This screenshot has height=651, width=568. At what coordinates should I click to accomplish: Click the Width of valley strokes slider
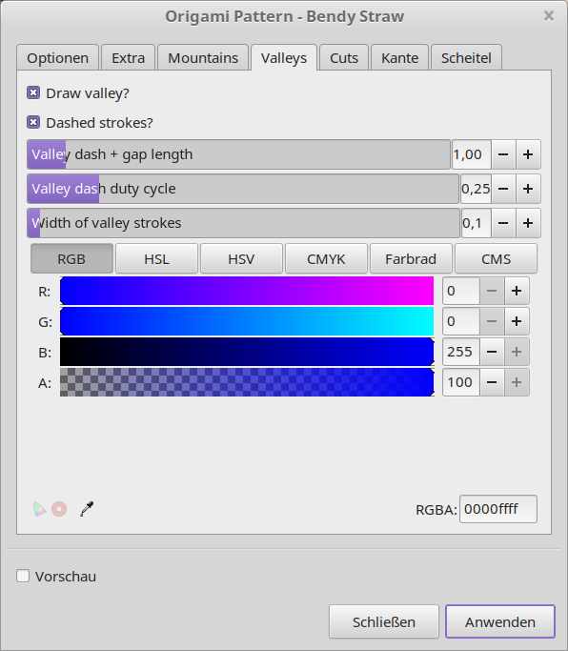coord(243,223)
